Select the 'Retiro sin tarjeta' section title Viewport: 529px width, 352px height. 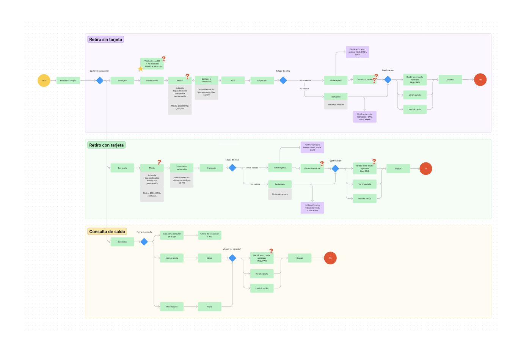click(x=106, y=39)
